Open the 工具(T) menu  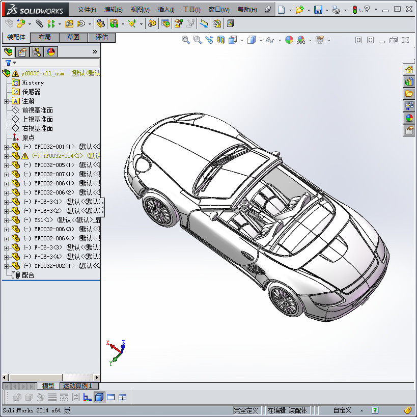click(x=191, y=10)
